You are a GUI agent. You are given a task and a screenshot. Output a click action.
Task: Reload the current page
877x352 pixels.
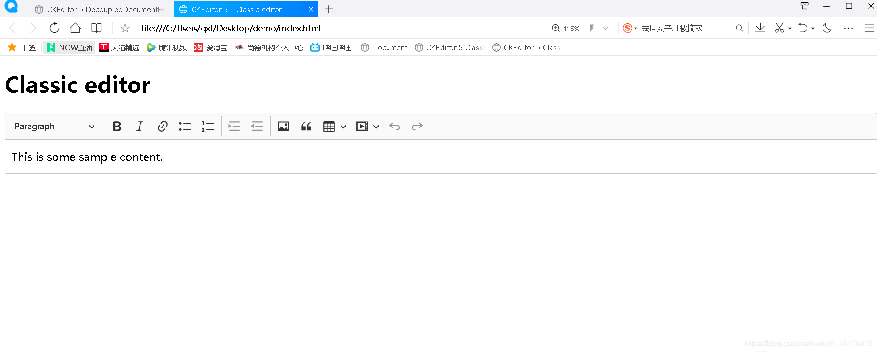[54, 28]
